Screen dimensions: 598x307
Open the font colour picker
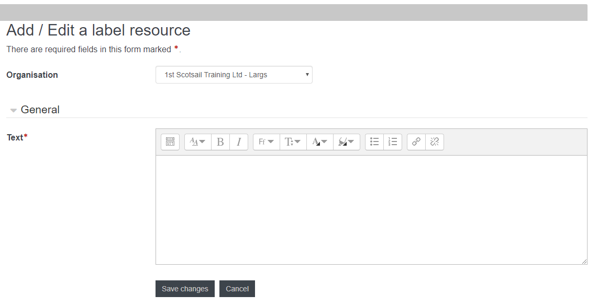(319, 142)
